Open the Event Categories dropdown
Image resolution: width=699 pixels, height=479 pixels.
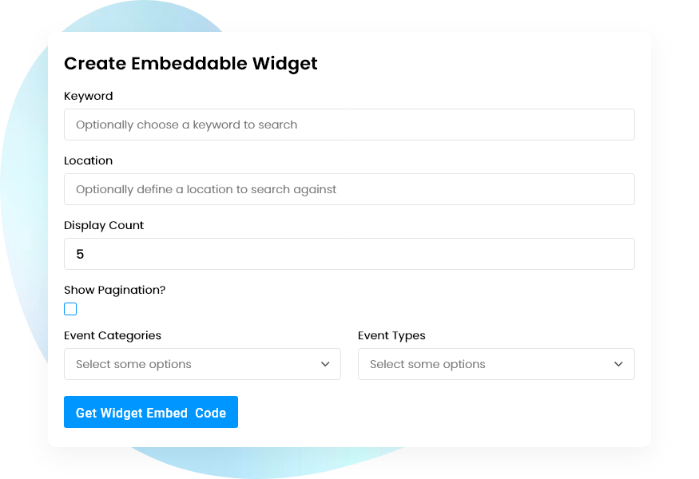coord(202,364)
